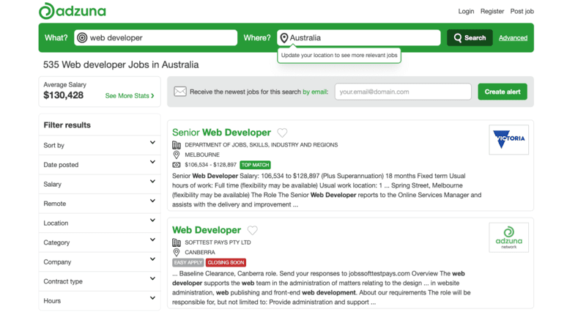Viewport: 586px width, 315px height.
Task: Expand the Salary filter
Action: tap(100, 184)
